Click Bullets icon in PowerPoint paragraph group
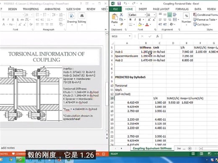The height and width of the screenshot is (163, 218). (x=37, y=15)
